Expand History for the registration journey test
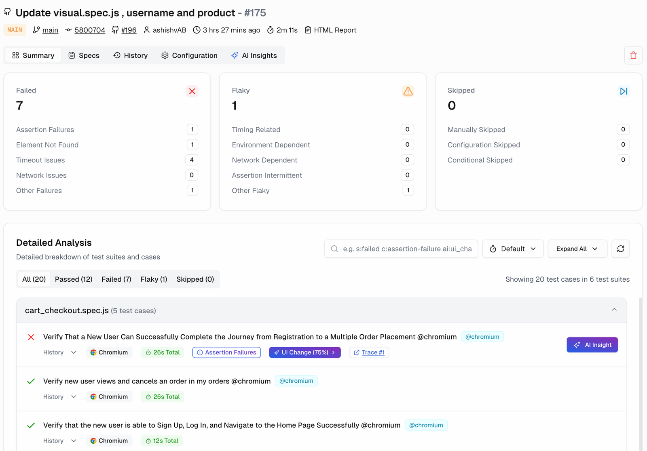This screenshot has height=451, width=647. click(x=59, y=352)
